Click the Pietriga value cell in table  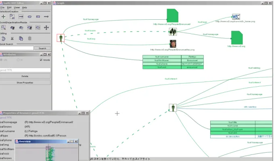click(x=192, y=57)
